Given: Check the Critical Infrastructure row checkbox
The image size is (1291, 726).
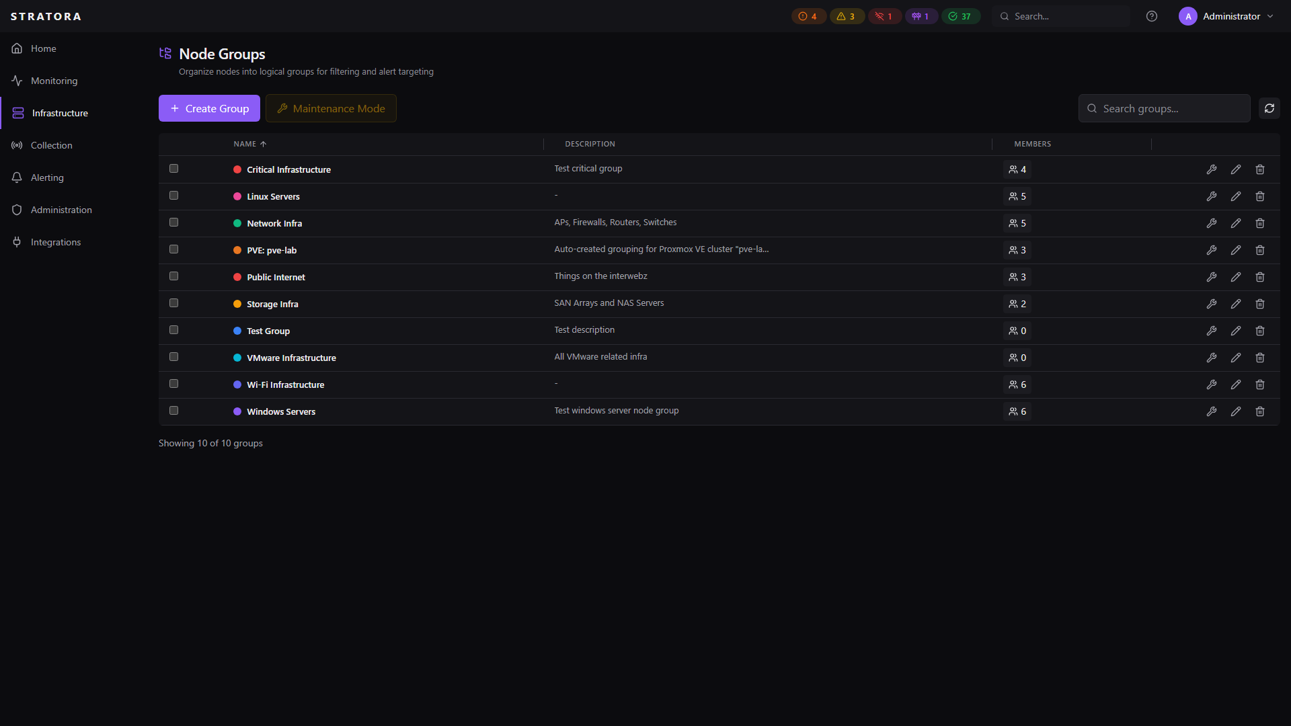Looking at the screenshot, I should click(x=173, y=169).
